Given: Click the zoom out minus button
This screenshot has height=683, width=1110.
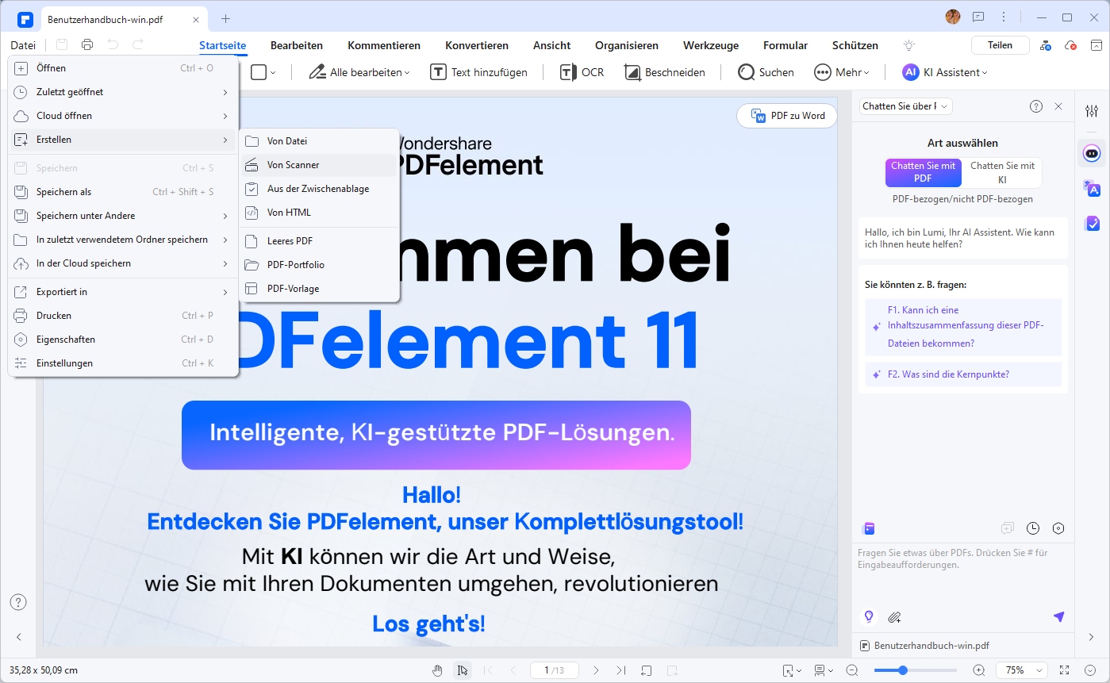Looking at the screenshot, I should (852, 670).
